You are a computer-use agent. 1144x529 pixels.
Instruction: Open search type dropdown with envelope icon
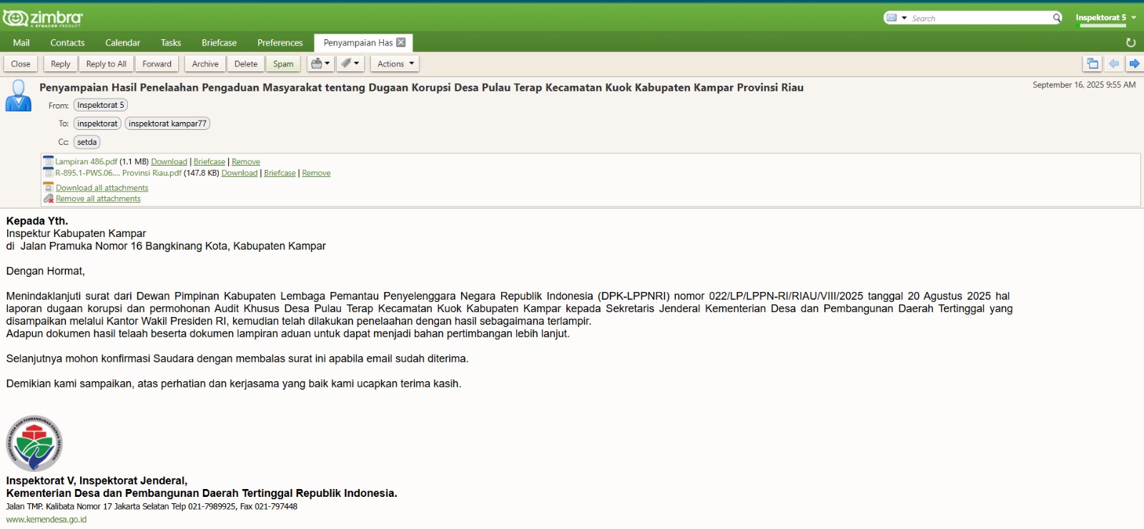(896, 18)
